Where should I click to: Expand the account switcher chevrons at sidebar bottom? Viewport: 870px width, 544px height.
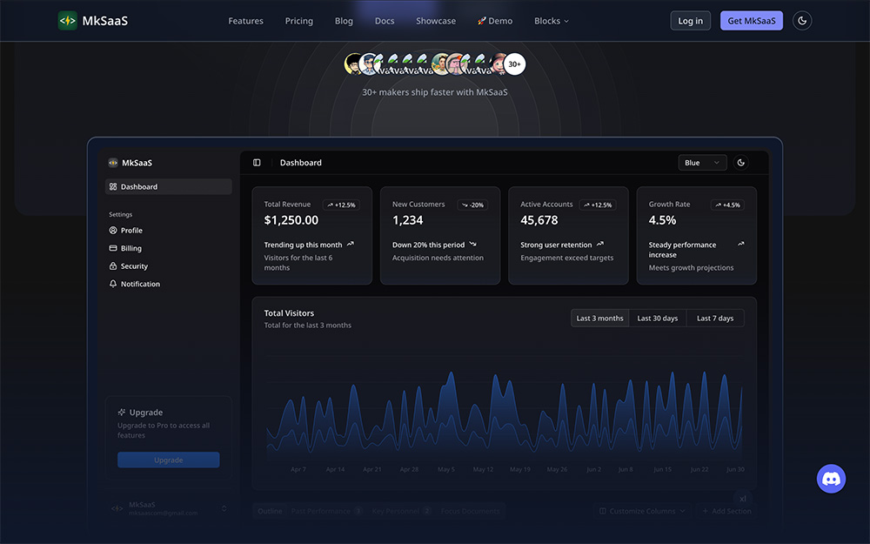(x=224, y=508)
